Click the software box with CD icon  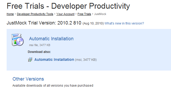click(x=17, y=40)
